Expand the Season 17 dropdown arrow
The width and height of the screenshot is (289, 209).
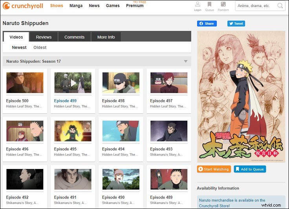pyautogui.click(x=186, y=61)
